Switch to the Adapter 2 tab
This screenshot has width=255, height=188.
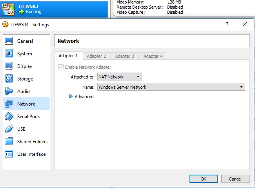tap(97, 56)
